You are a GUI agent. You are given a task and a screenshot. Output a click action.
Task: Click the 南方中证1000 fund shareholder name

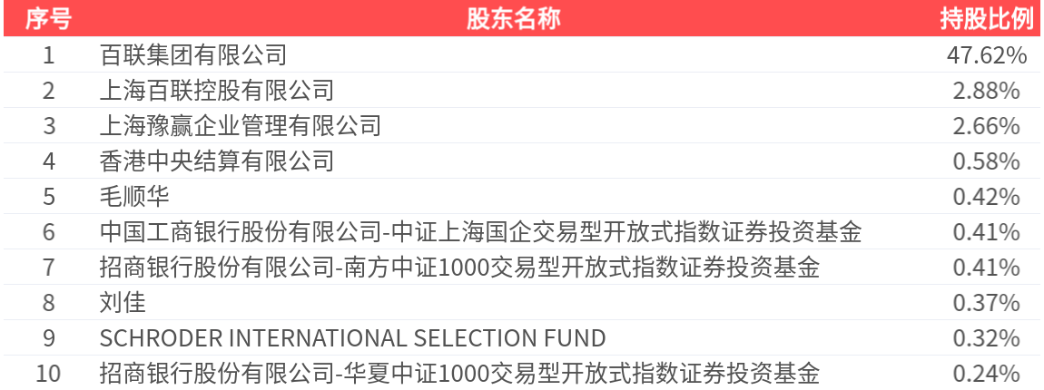[459, 268]
